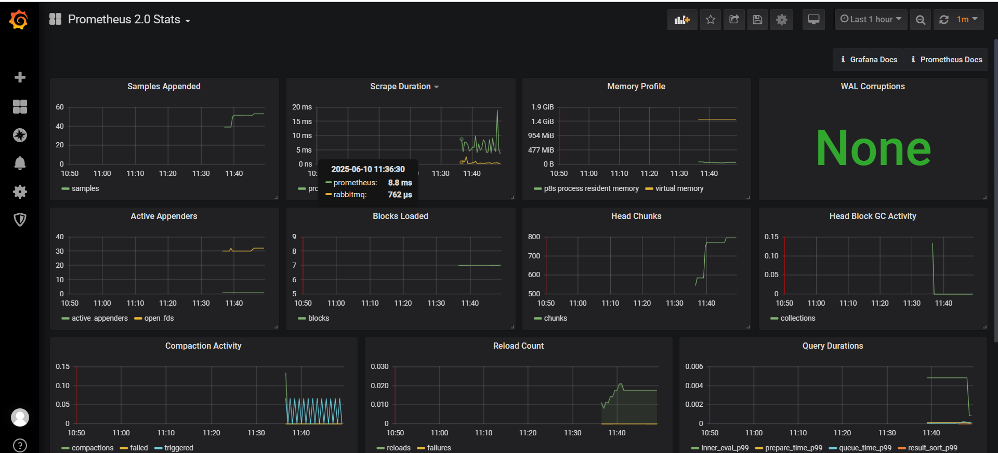Open the Dashboards icon in sidebar
This screenshot has width=998, height=453.
(x=20, y=107)
